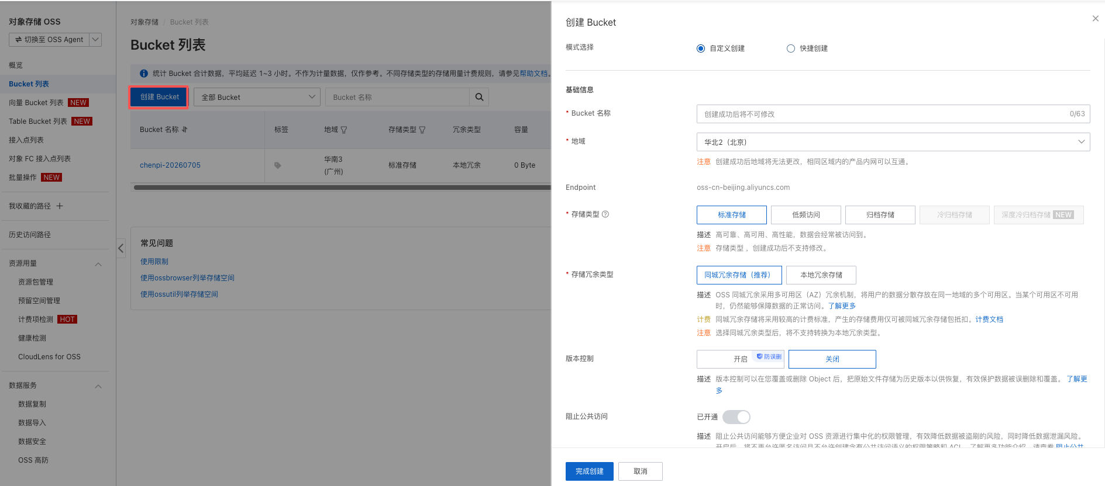
Task: Choose infrequent access storage type
Action: (806, 215)
